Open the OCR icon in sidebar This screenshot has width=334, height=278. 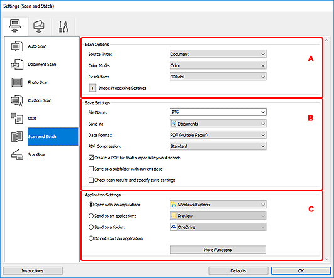point(17,119)
